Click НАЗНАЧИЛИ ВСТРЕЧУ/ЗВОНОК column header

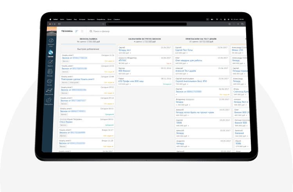tap(145, 39)
